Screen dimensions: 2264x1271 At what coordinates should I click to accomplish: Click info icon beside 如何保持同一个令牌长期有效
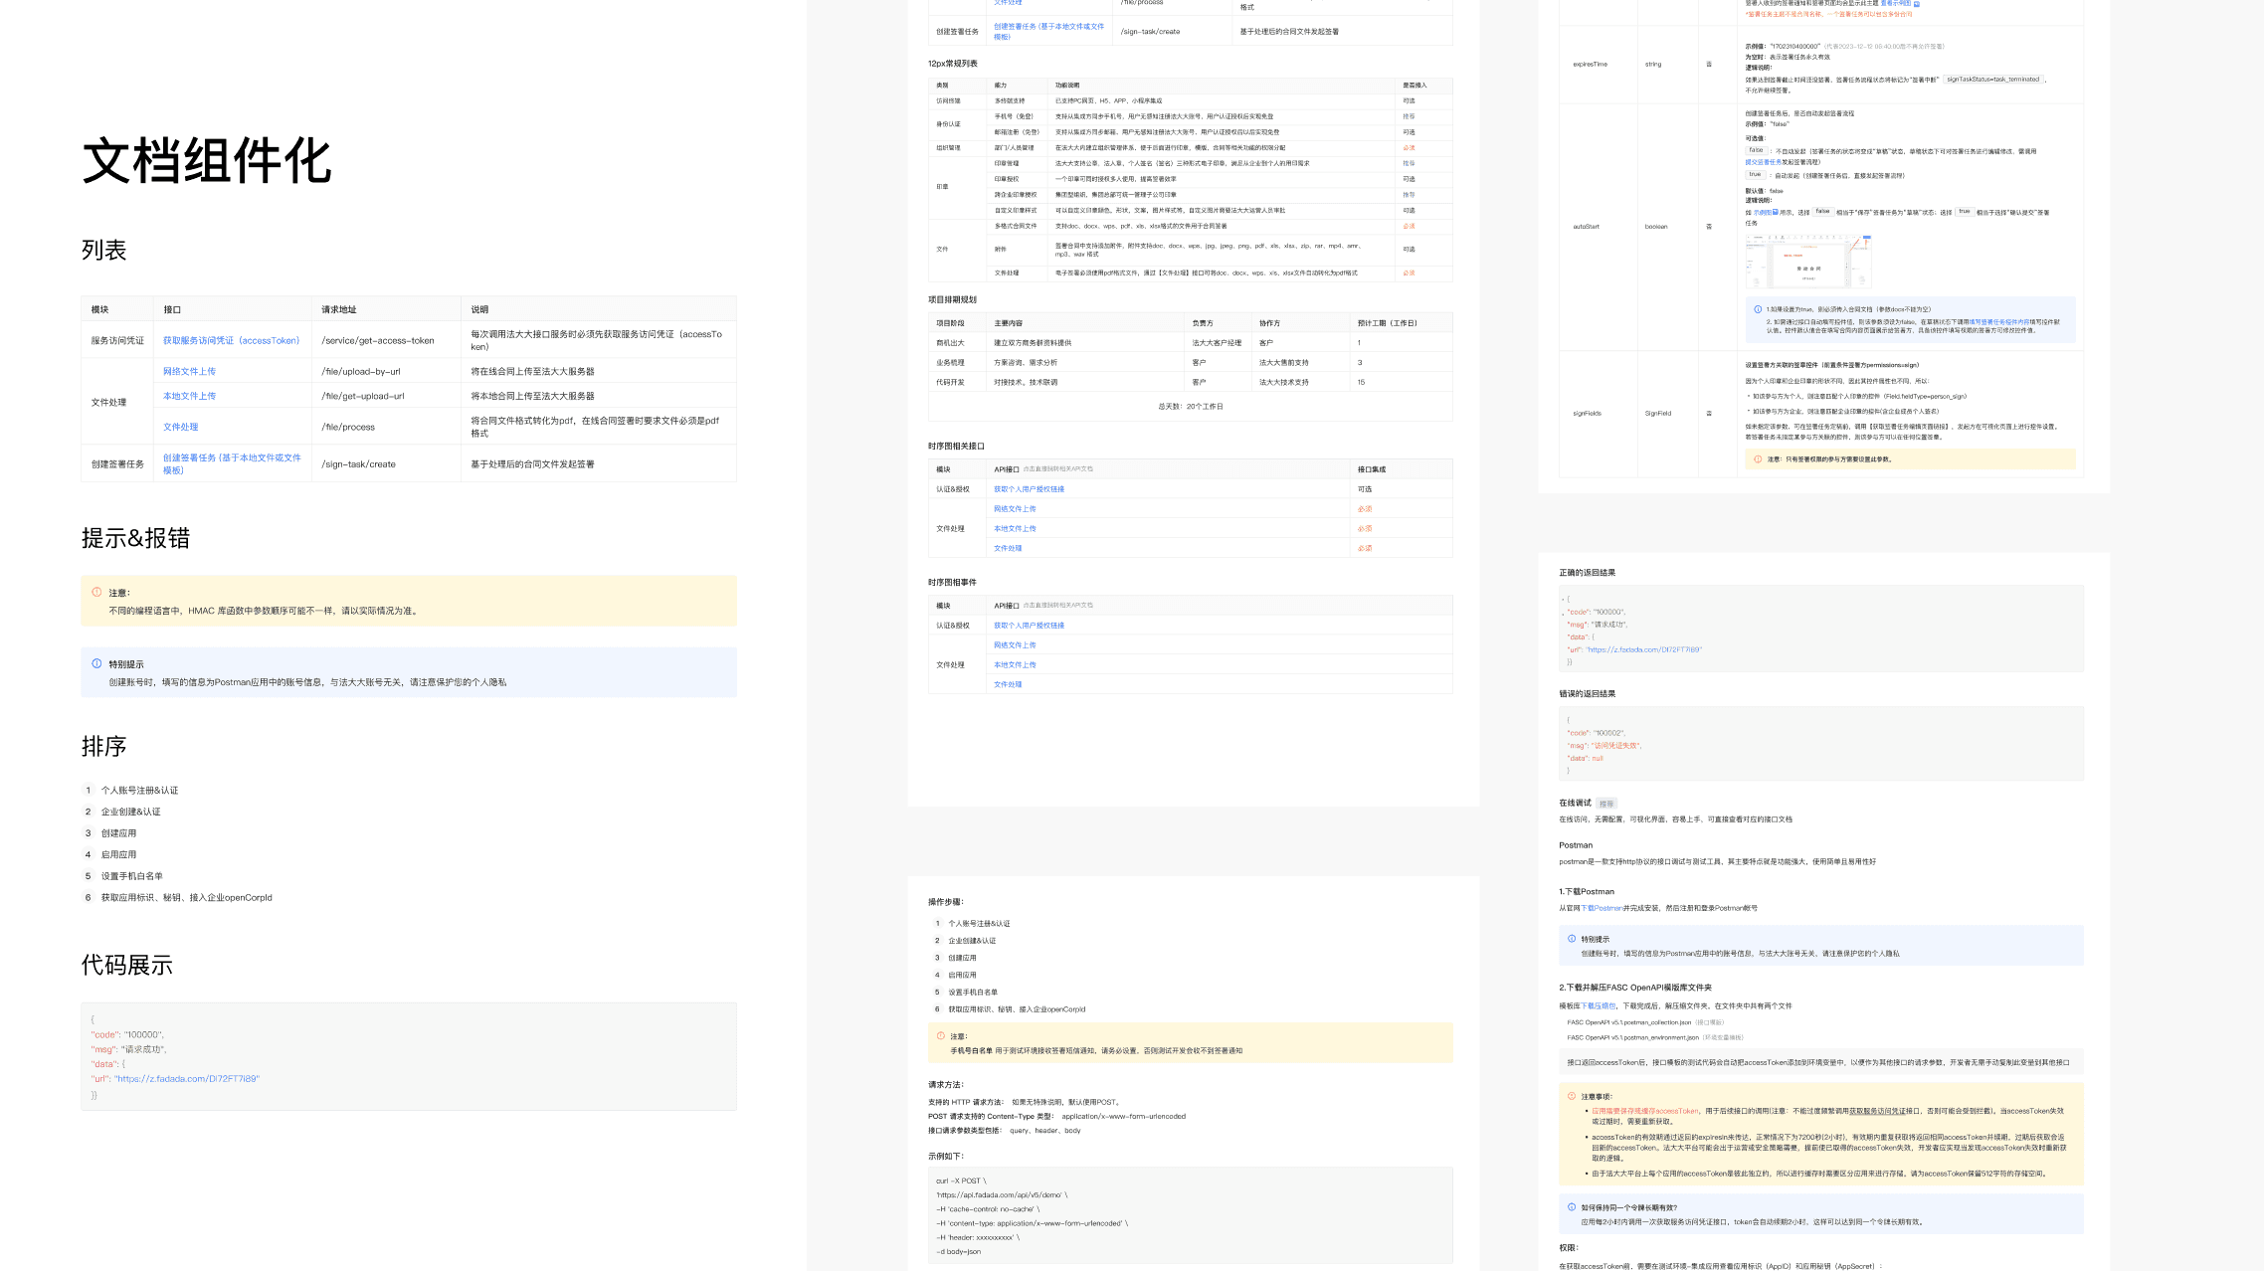(1572, 1207)
